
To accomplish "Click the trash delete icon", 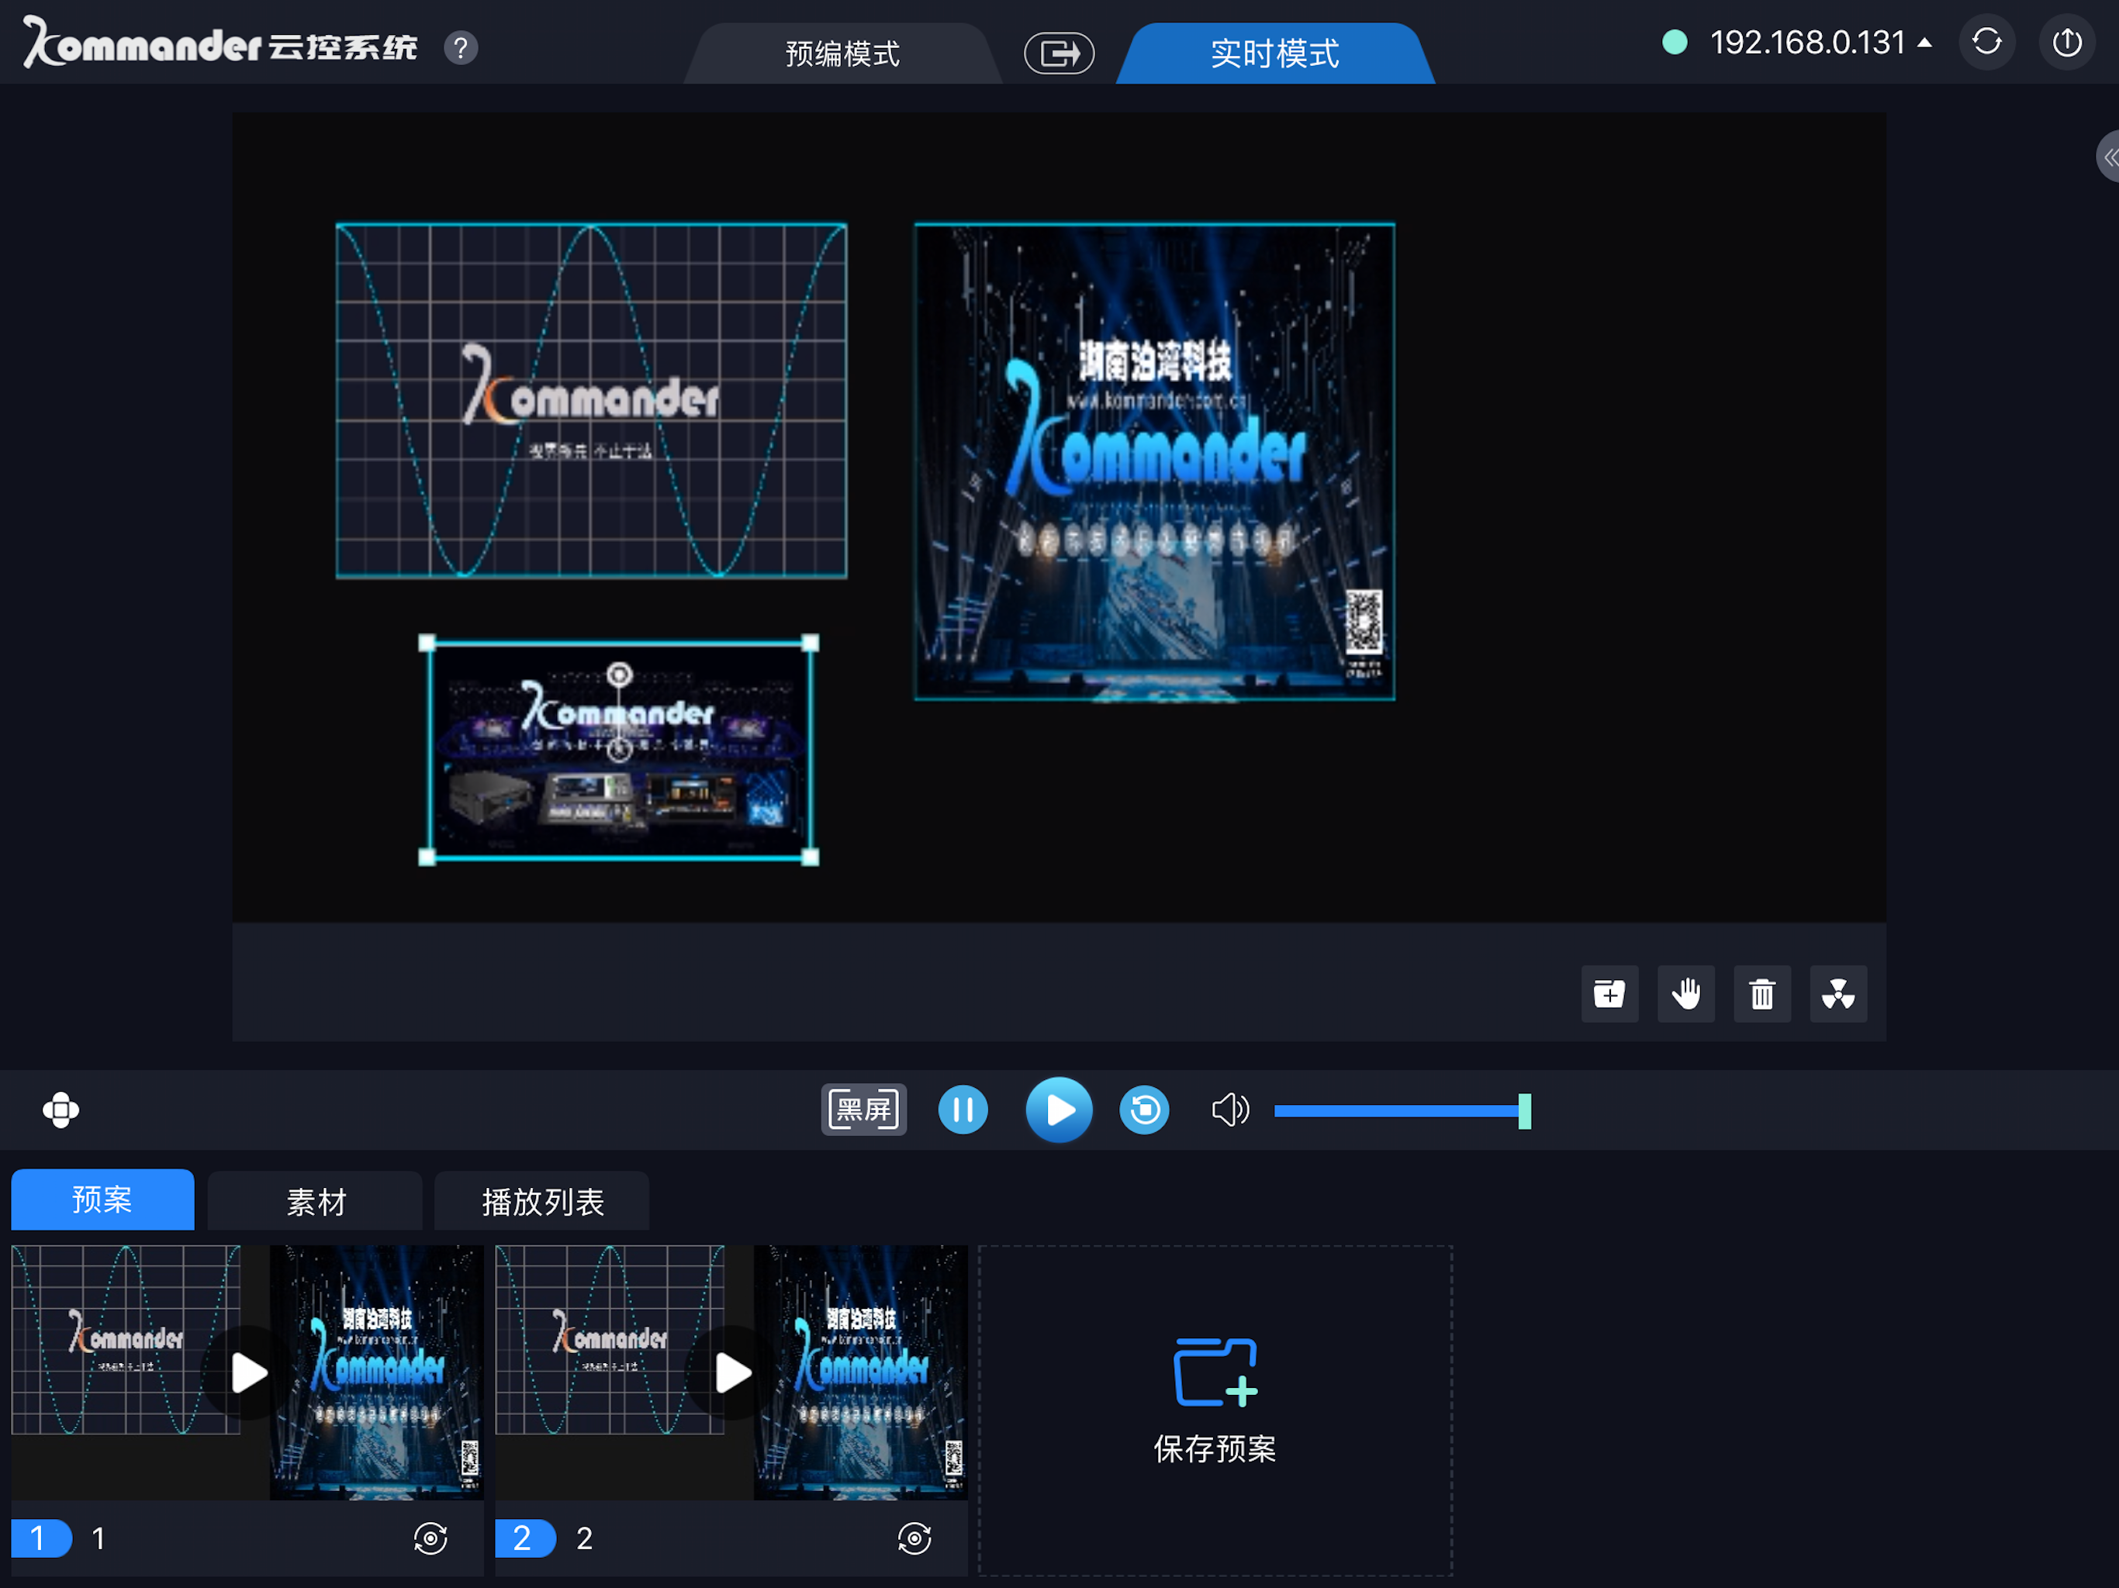I will [x=1761, y=994].
